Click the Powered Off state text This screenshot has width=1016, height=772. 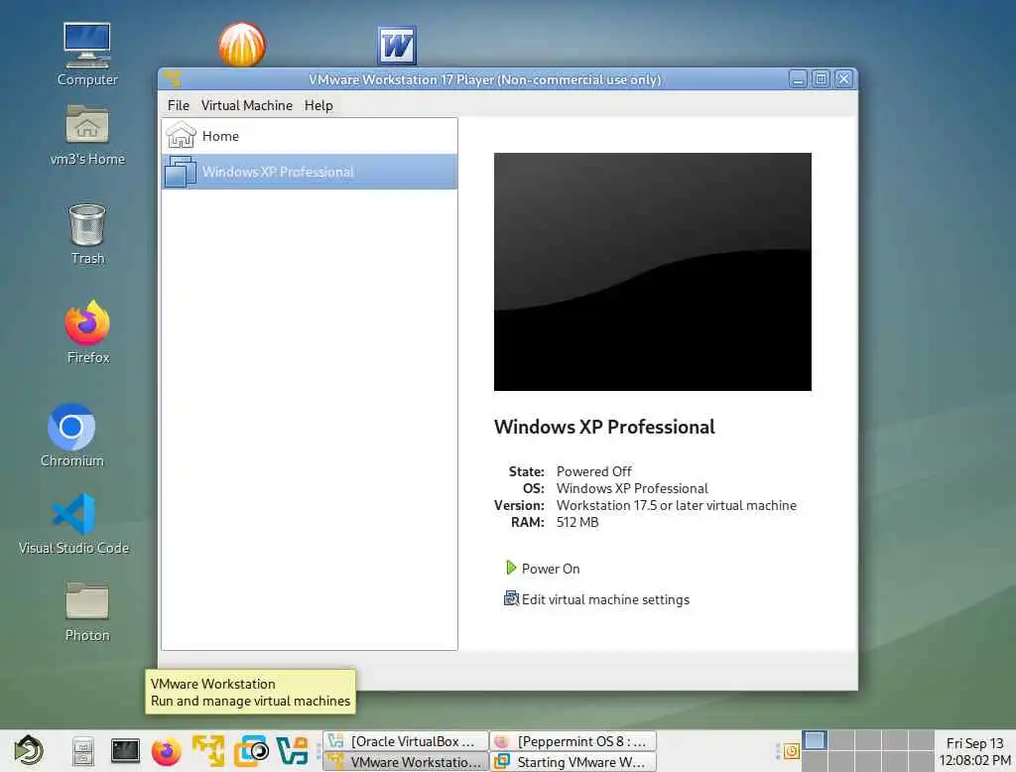pos(593,471)
